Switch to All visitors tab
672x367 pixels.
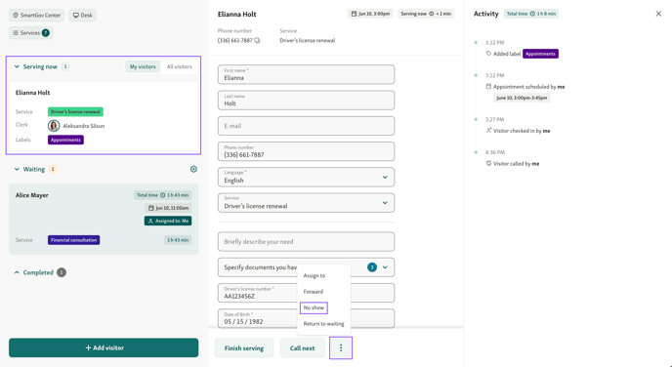[179, 66]
